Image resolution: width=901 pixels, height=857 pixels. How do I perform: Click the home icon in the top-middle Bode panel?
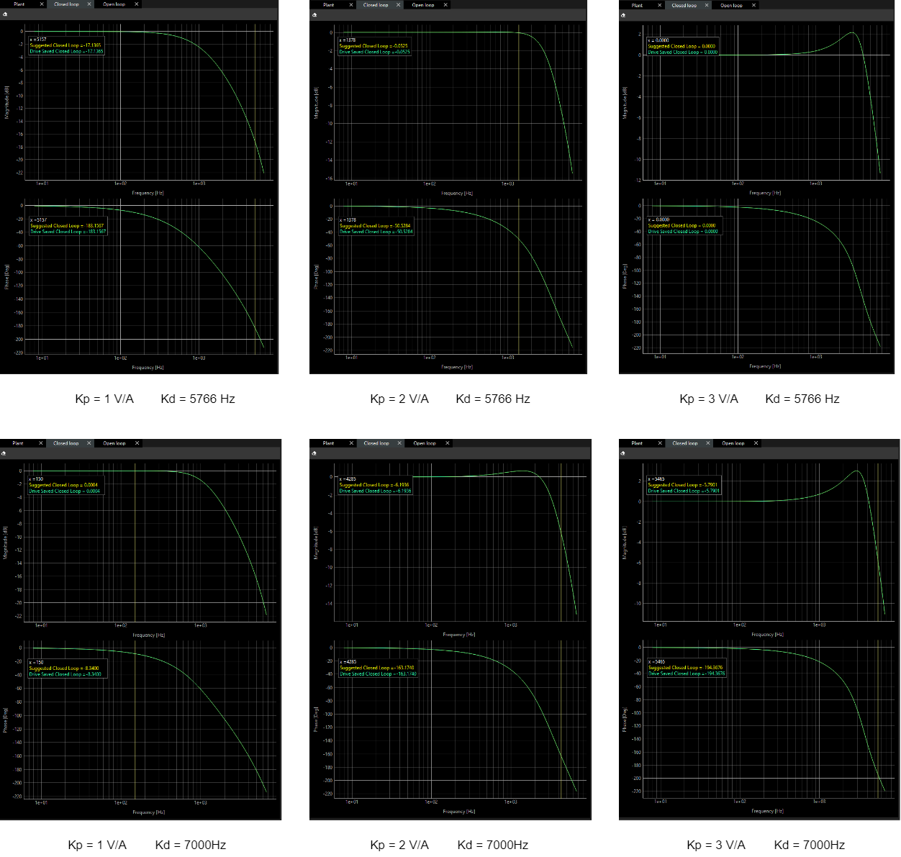click(316, 15)
